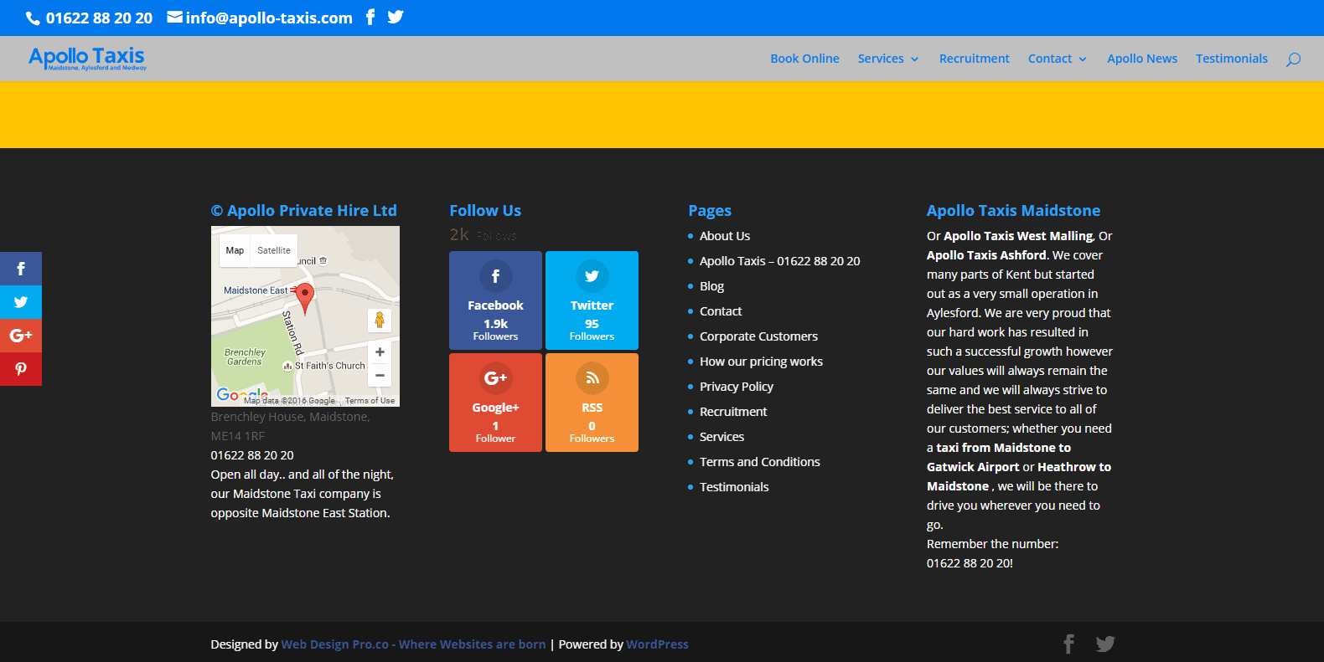Open the header search magnifier icon

click(x=1293, y=59)
